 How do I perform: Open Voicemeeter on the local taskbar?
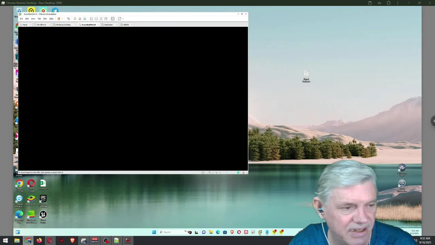pyautogui.click(x=94, y=241)
